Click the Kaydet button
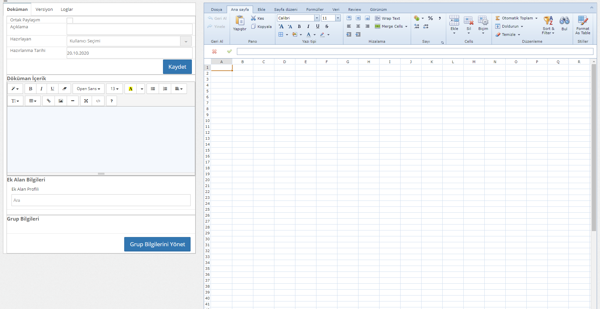 tap(177, 67)
